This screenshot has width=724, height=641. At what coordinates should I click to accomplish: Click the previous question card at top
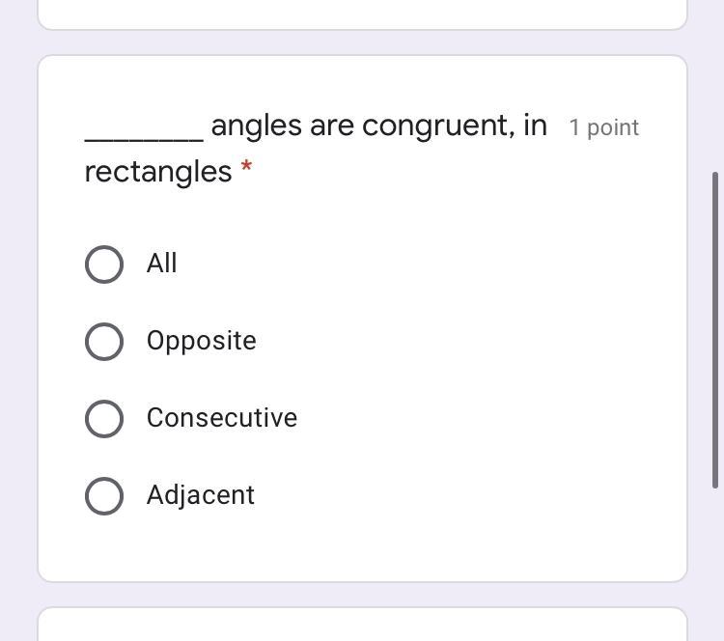[362, 14]
